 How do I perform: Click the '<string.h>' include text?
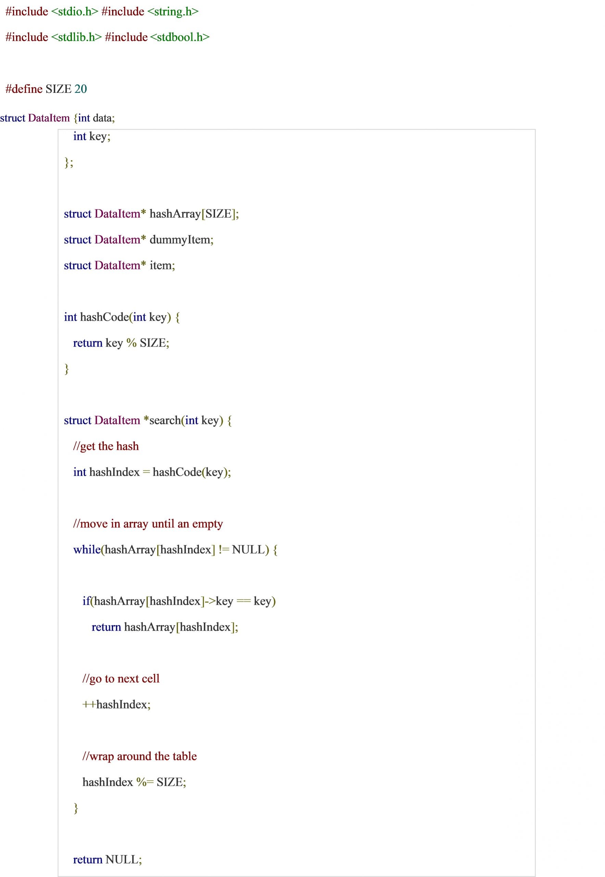(x=173, y=11)
